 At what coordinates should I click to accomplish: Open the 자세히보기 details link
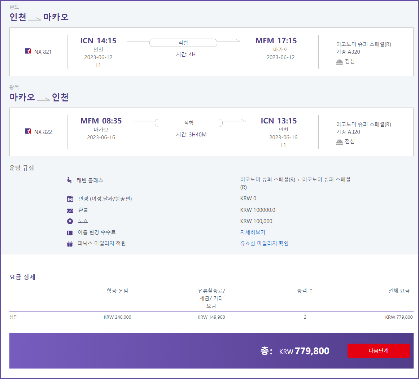[x=253, y=232]
